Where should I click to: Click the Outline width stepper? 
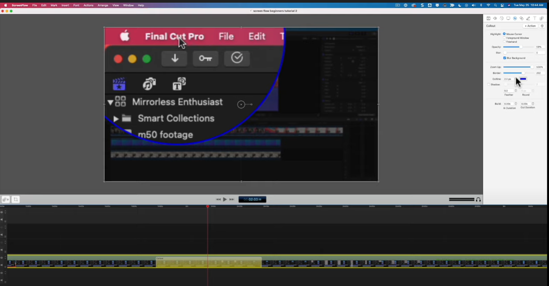tap(516, 79)
